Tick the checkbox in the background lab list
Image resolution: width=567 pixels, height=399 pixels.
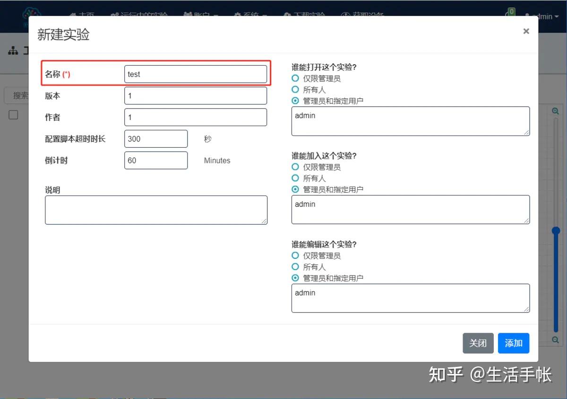[x=13, y=115]
